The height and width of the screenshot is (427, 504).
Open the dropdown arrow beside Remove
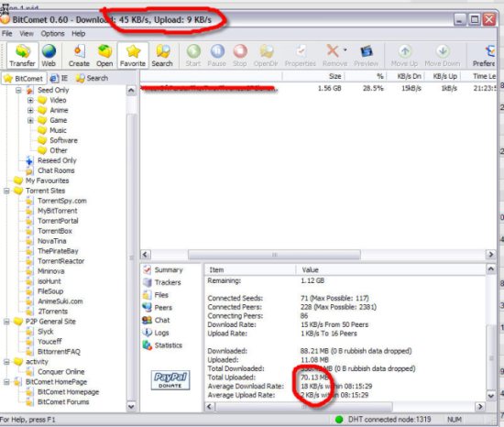(x=345, y=49)
